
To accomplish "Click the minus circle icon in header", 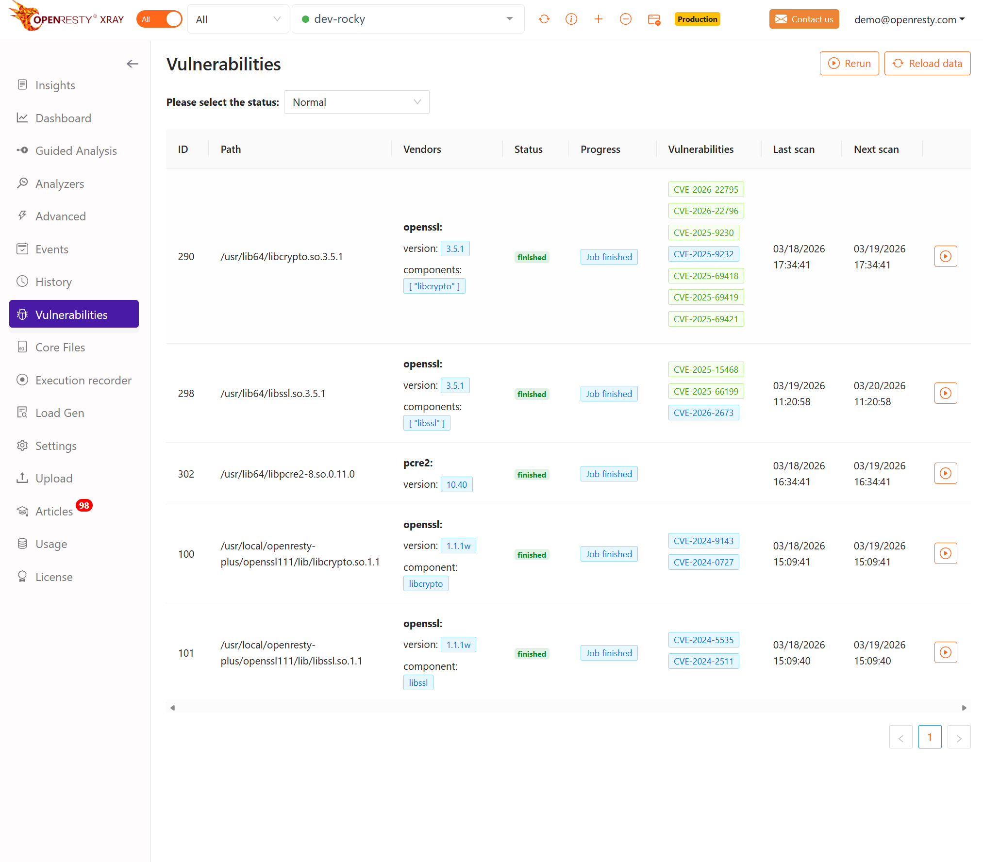I will click(625, 19).
